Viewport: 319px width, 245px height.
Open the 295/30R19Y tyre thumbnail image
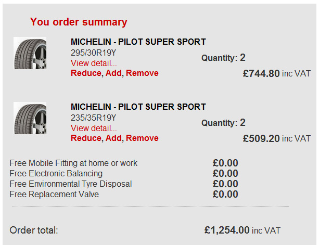coord(30,53)
